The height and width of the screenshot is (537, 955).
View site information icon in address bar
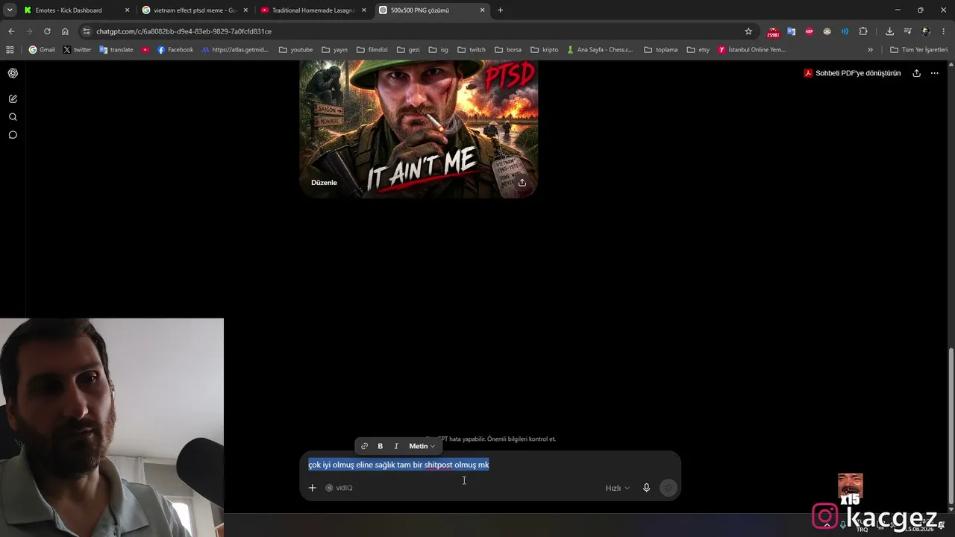point(87,31)
